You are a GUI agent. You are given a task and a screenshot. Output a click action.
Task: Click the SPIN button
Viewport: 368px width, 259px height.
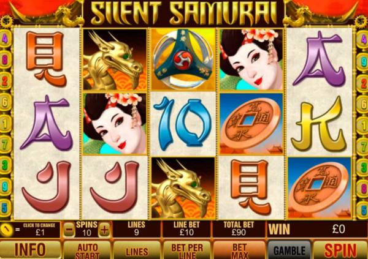tap(340, 250)
